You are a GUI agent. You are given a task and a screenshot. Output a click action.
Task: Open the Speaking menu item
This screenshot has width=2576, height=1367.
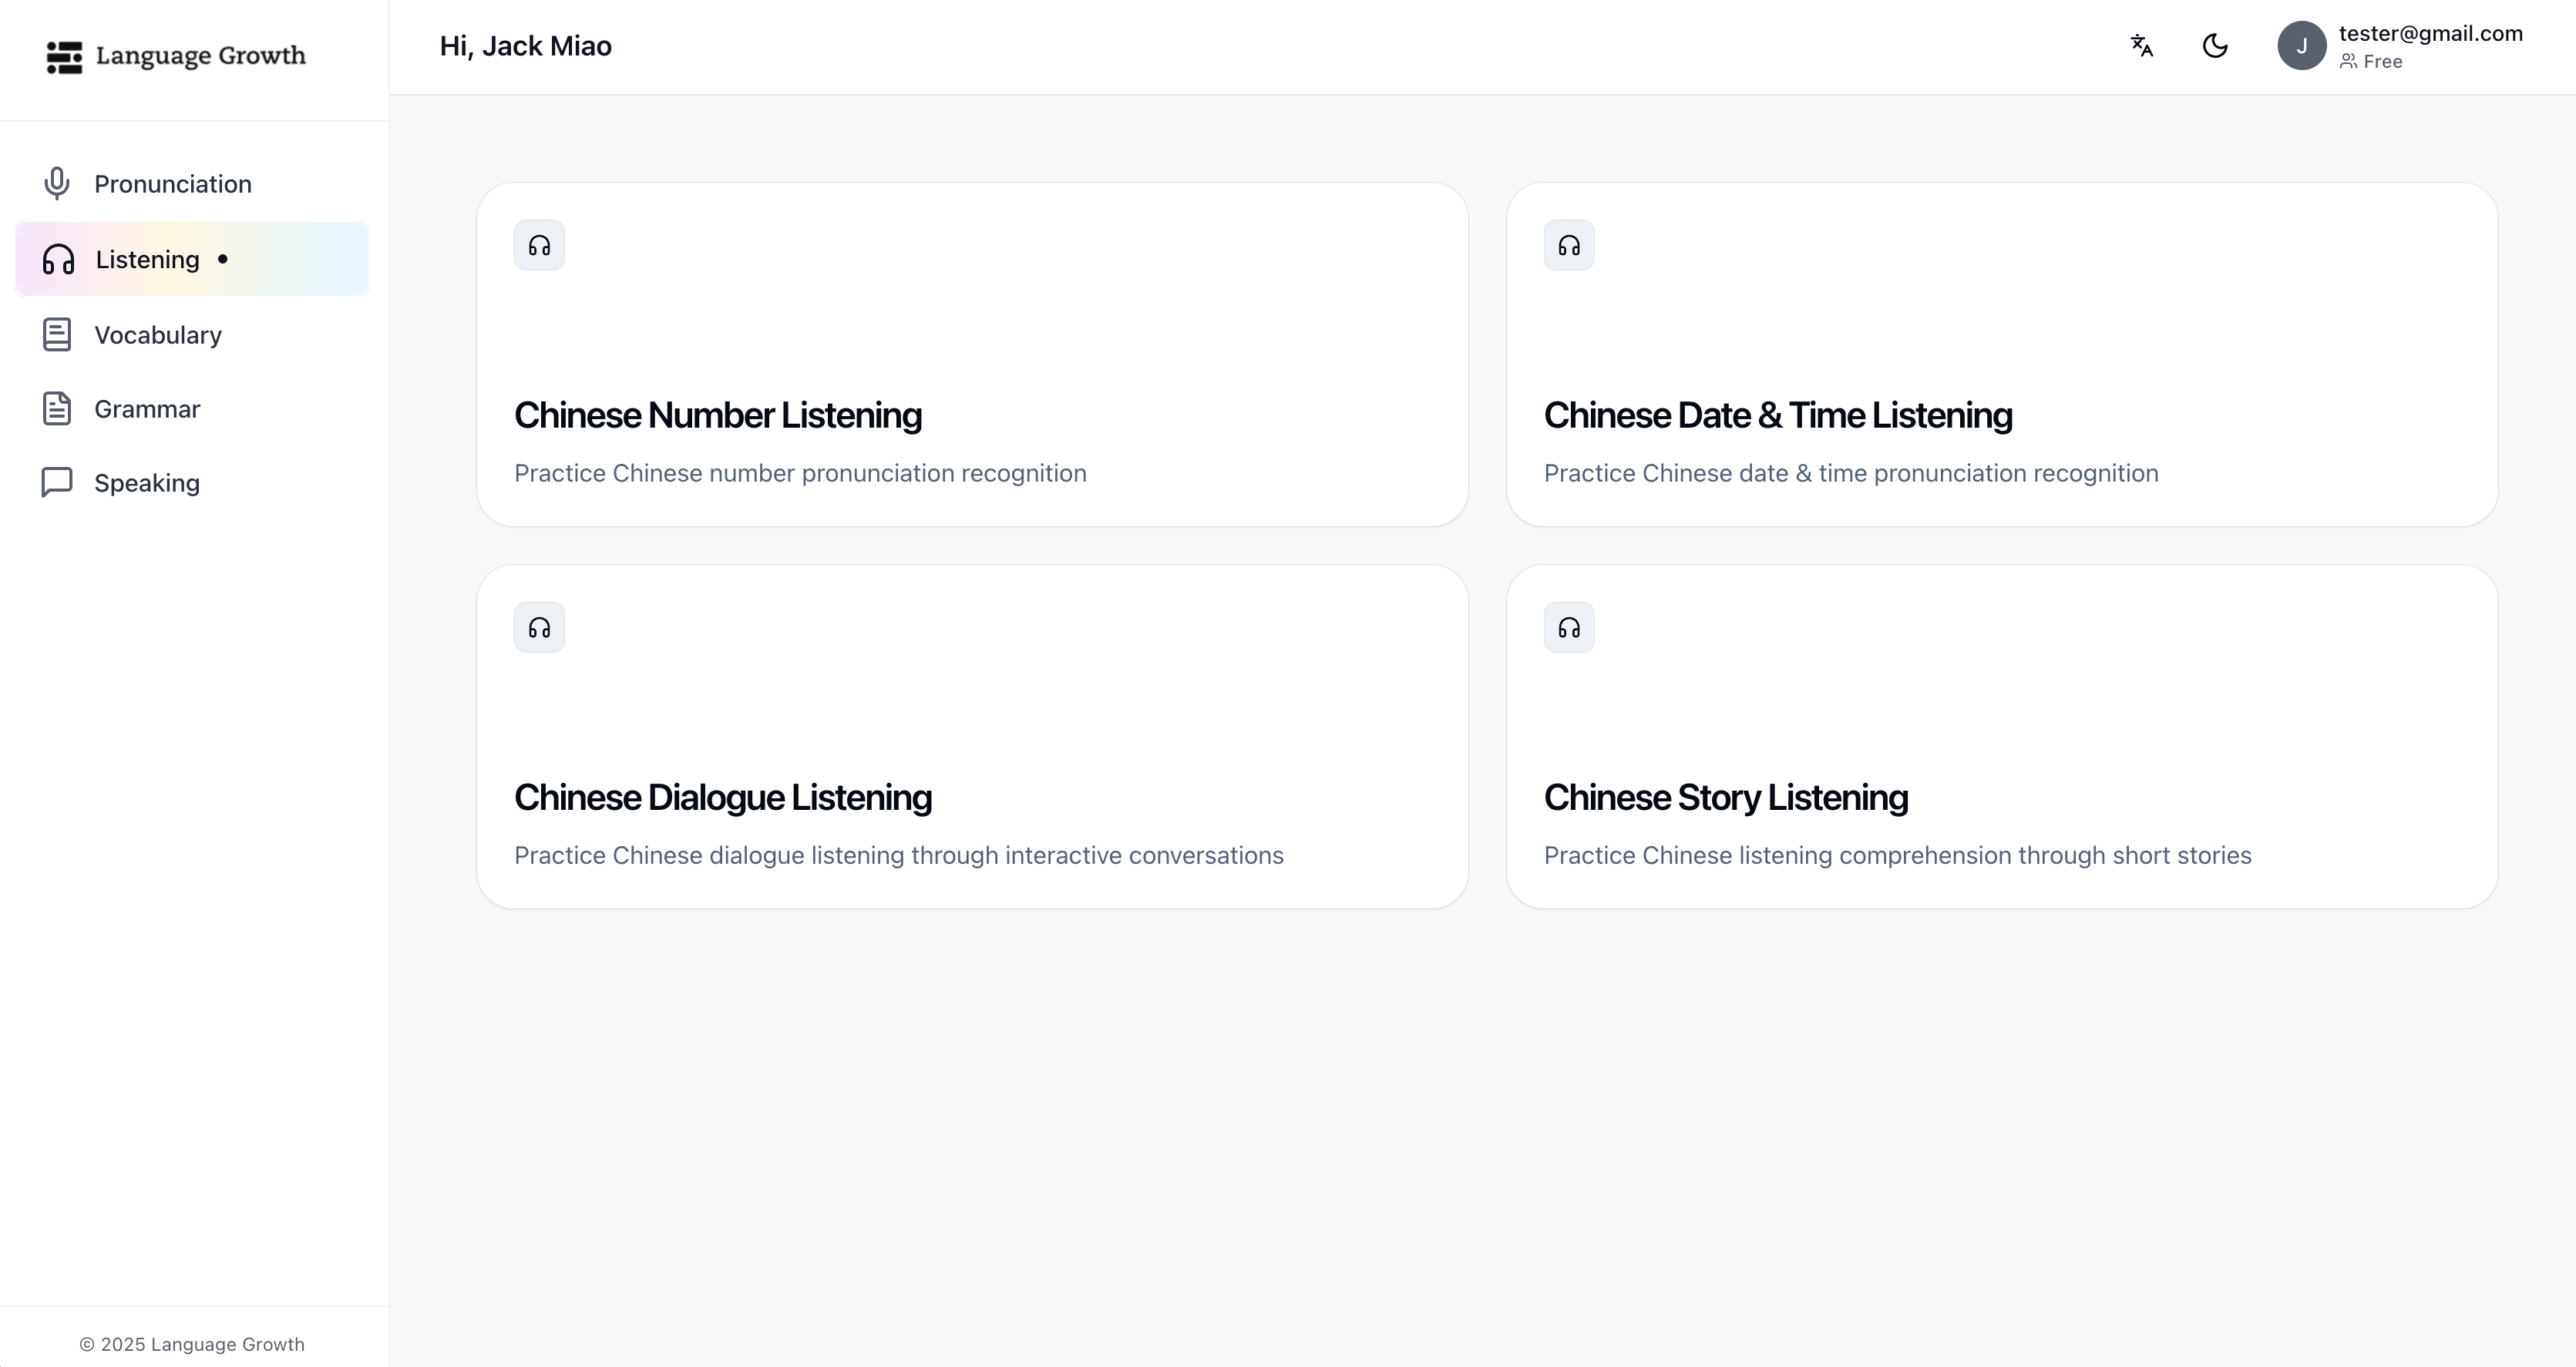[x=147, y=483]
